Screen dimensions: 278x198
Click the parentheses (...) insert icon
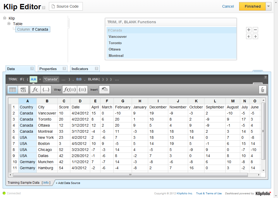(x=46, y=90)
